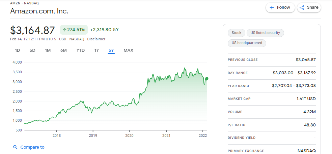Viewport: 332px width, 154px height.
Task: Click the NASDAQ primary exchange value
Action: point(307,151)
